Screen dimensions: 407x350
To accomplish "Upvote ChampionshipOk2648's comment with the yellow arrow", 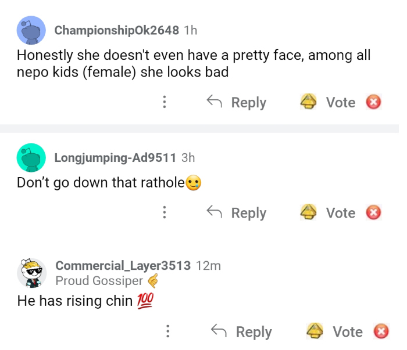I will coord(308,102).
